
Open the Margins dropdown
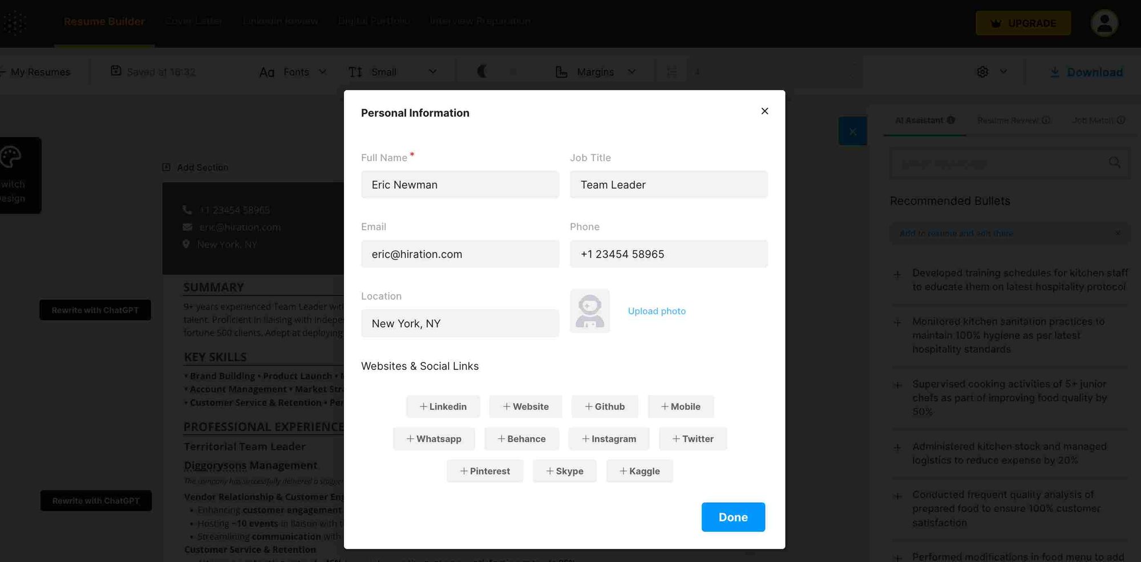pos(596,72)
